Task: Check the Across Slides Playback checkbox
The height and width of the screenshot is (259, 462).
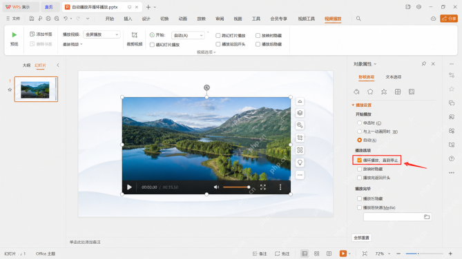Action: coord(218,36)
